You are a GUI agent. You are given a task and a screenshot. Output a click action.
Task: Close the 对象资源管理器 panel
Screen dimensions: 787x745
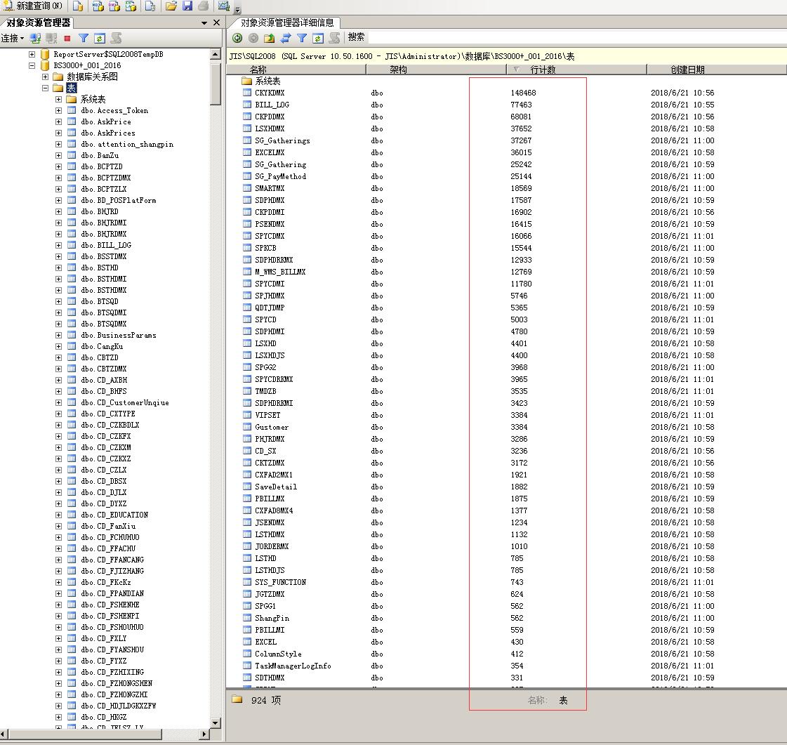coord(216,22)
